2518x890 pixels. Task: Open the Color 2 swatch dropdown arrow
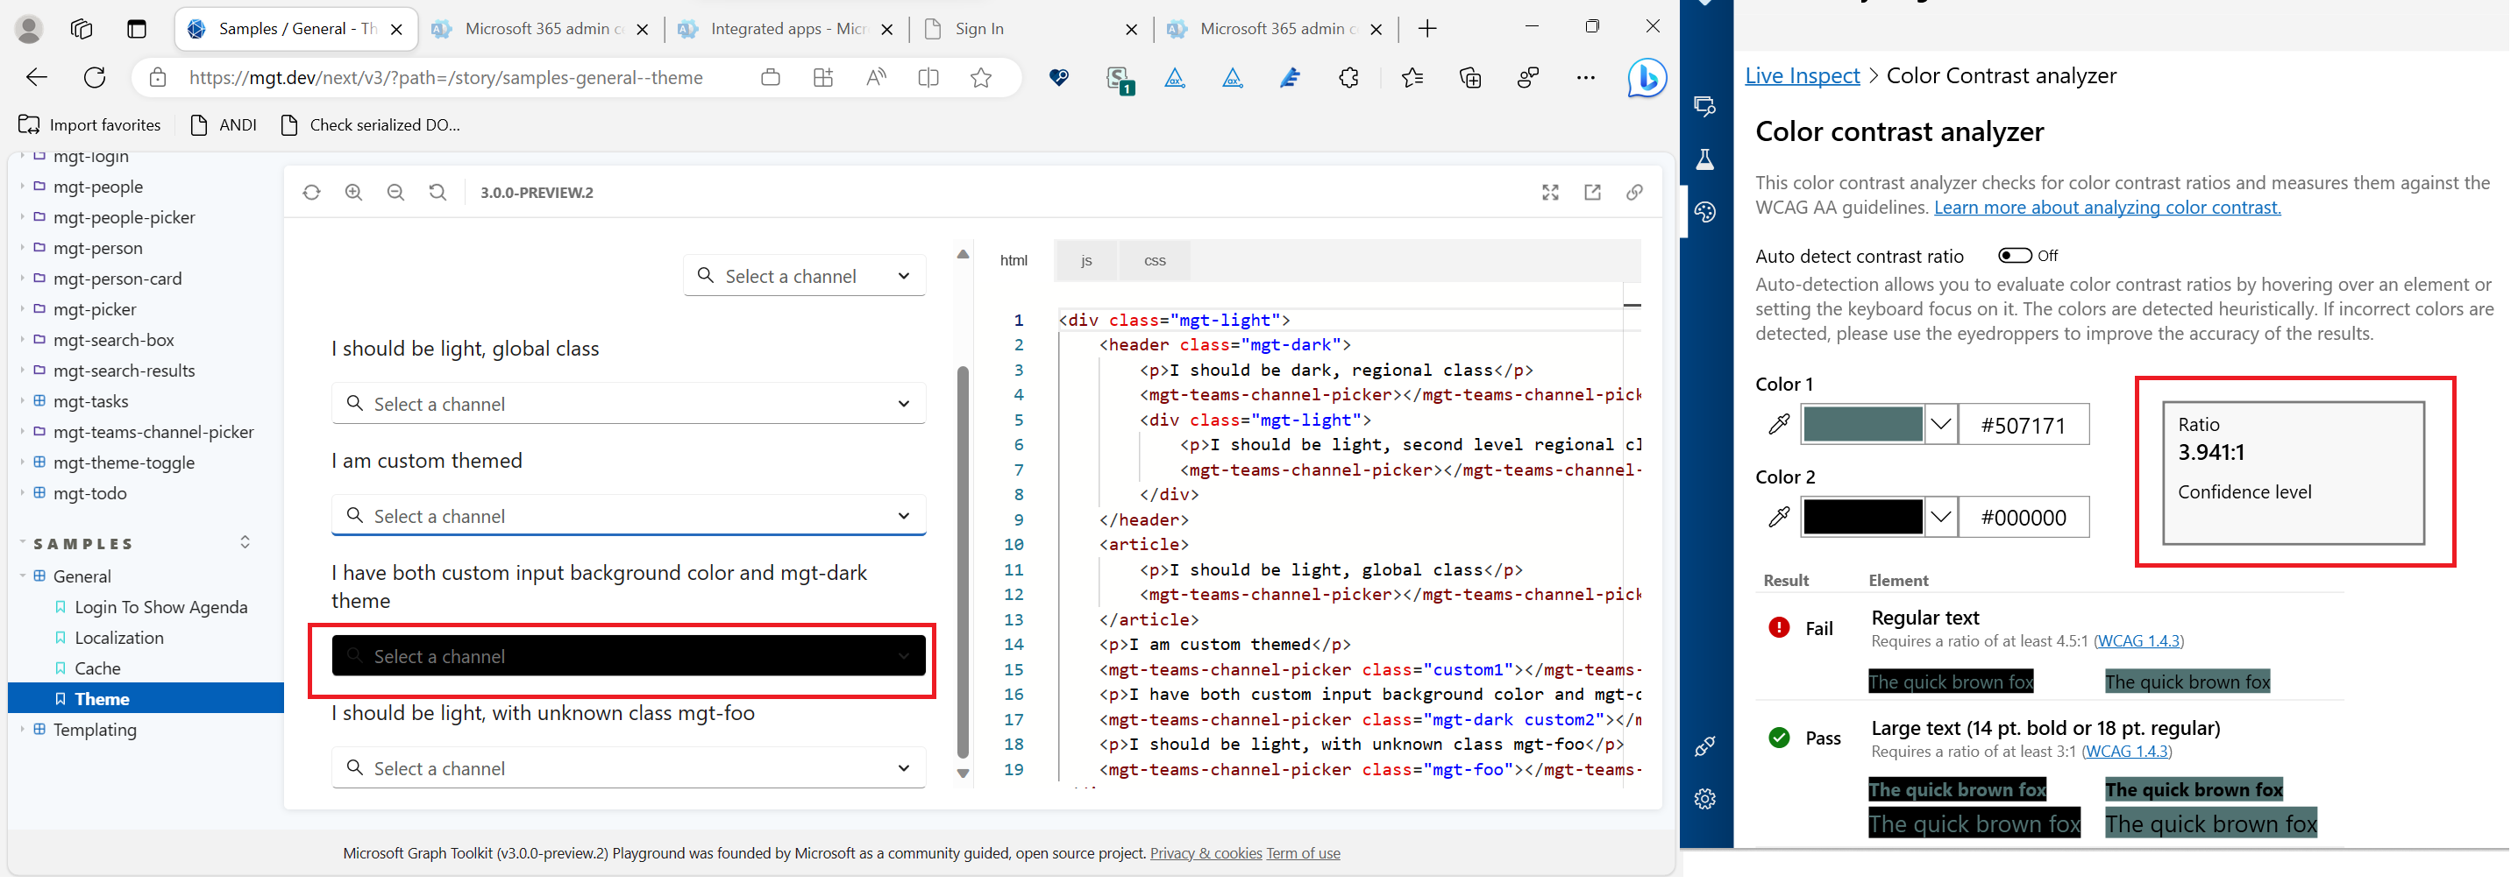pos(1941,517)
